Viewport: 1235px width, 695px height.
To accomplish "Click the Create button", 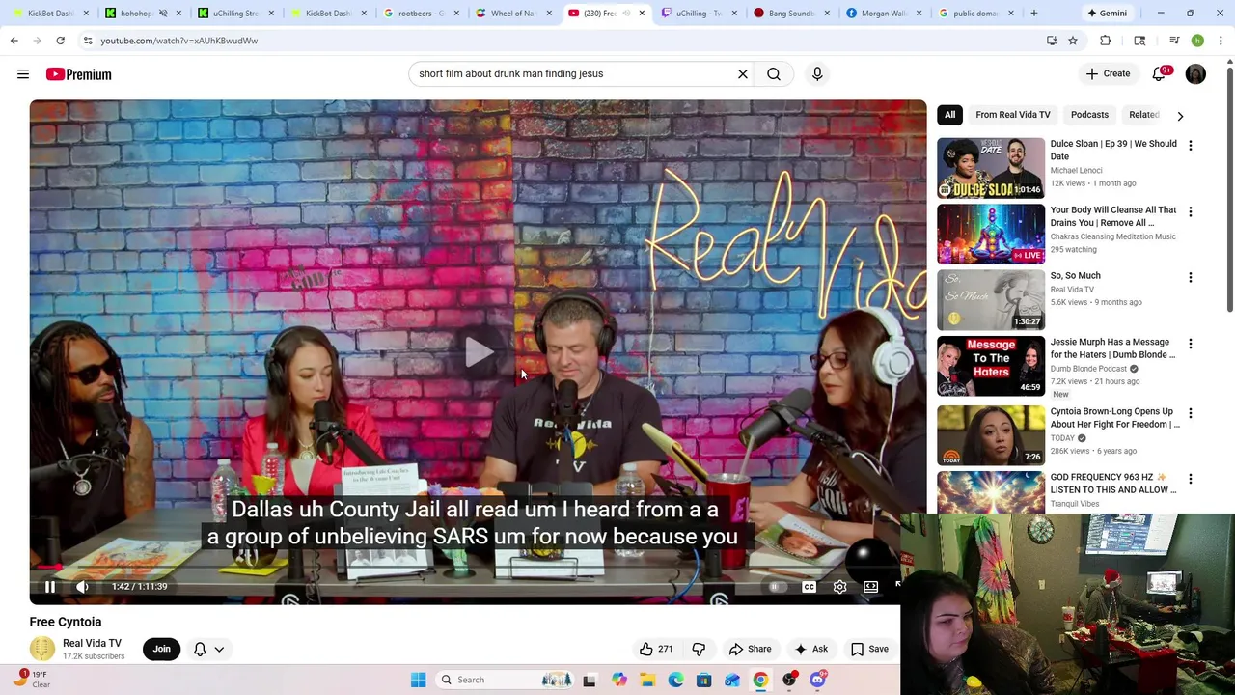I will 1108,73.
